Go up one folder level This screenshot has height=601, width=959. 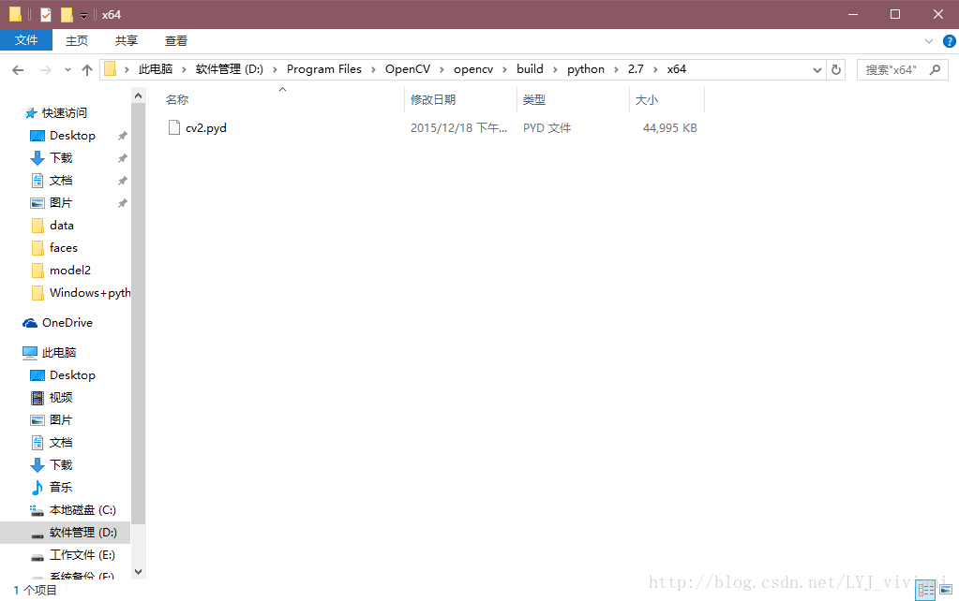click(87, 70)
